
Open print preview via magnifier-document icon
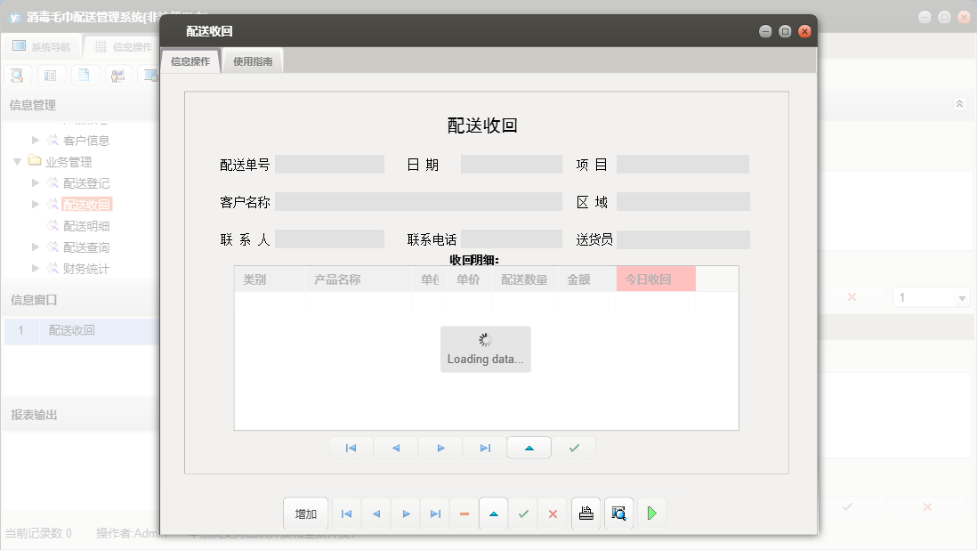pos(618,513)
